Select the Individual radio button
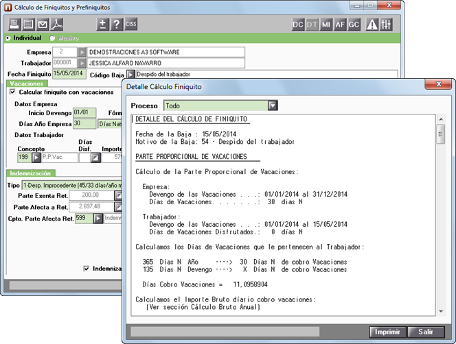The image size is (456, 344). [x=8, y=38]
